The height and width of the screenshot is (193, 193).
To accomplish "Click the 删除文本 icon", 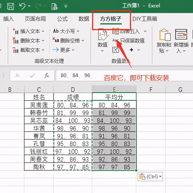I will click(x=16, y=40).
